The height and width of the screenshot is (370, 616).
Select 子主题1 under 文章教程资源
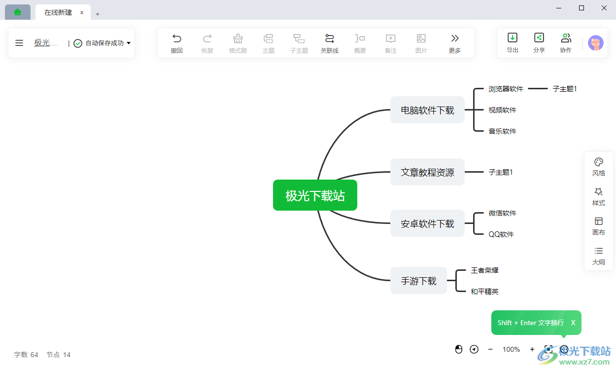click(501, 172)
